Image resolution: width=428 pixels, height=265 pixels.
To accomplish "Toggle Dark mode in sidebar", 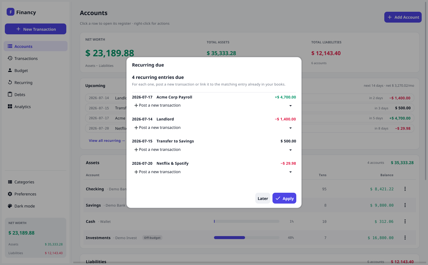I will (x=36, y=206).
